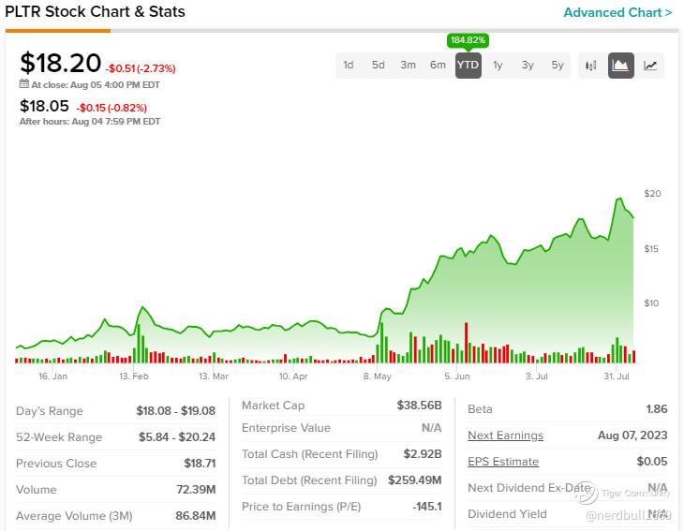Open the EPS Estimate link
This screenshot has height=531, width=684.
coord(503,462)
